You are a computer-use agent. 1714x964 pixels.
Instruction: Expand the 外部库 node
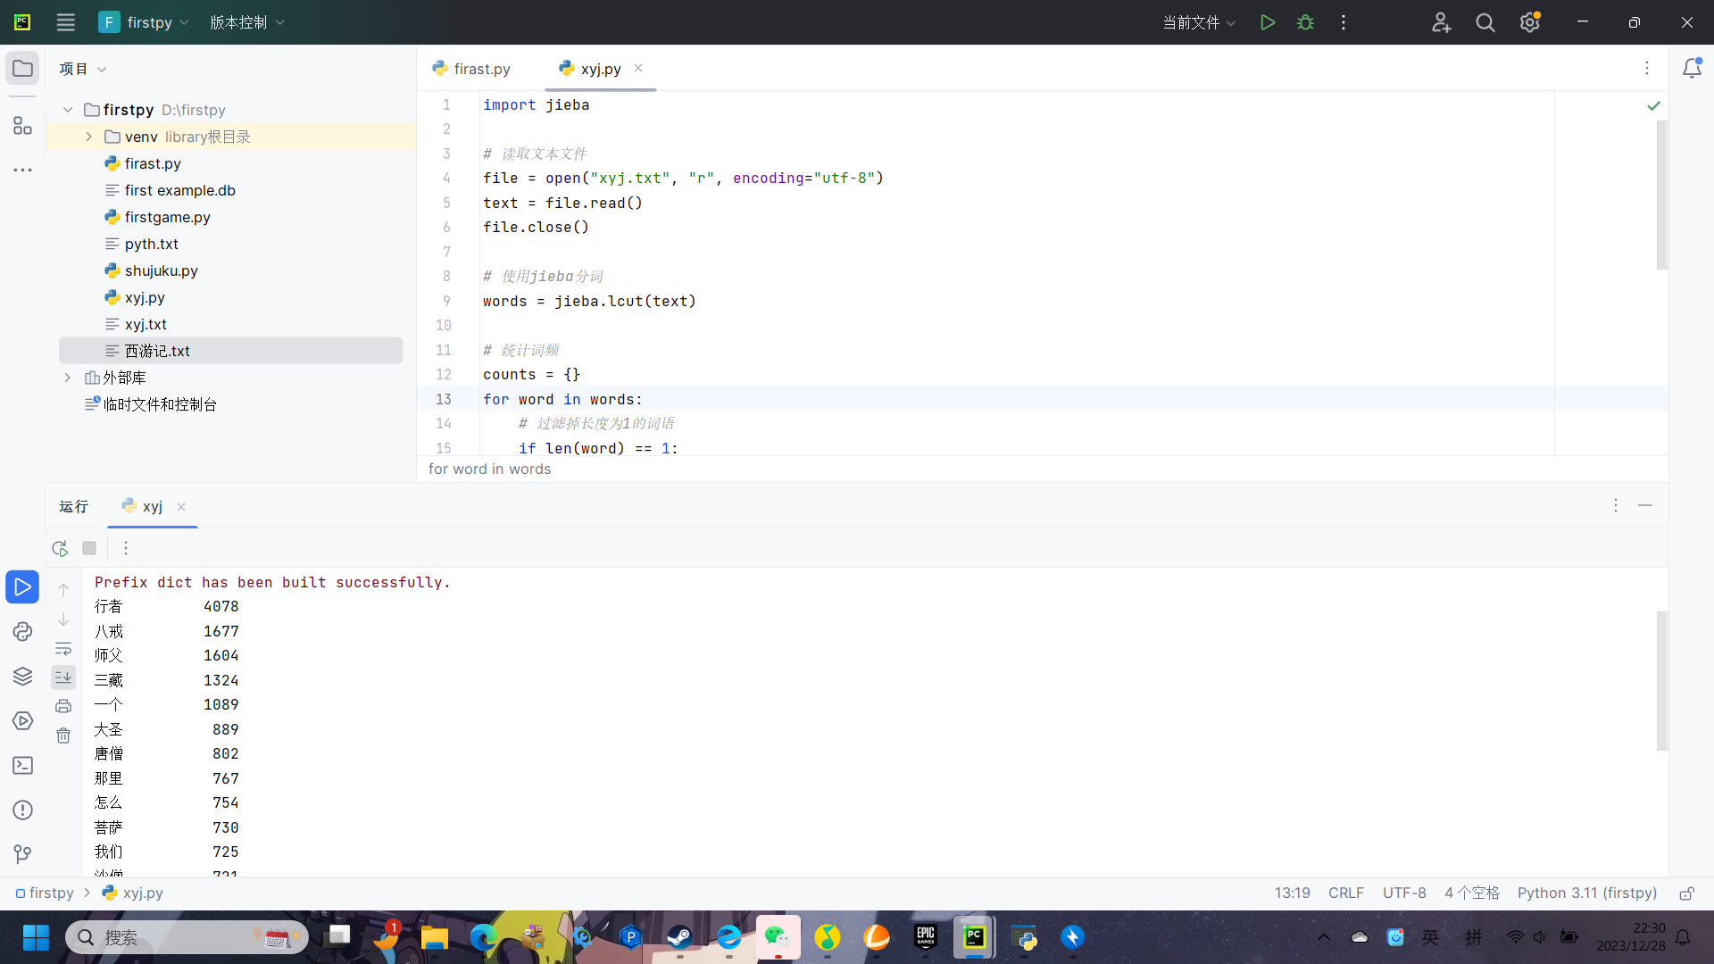(x=68, y=378)
